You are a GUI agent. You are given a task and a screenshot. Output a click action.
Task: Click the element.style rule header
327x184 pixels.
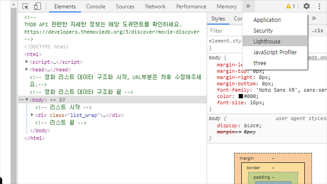point(225,41)
